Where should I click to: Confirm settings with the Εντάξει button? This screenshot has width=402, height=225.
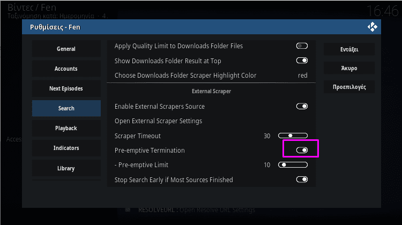tap(349, 49)
